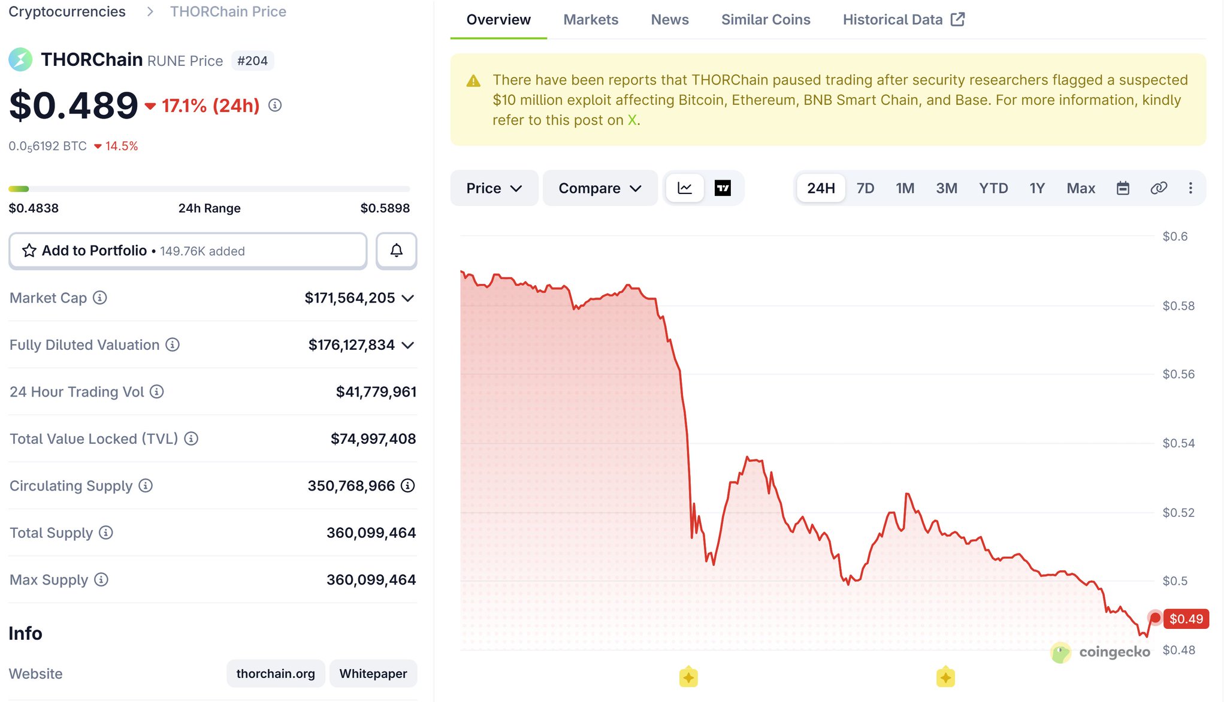Click the first yellow news marker below chart
1227x702 pixels.
[x=688, y=677]
